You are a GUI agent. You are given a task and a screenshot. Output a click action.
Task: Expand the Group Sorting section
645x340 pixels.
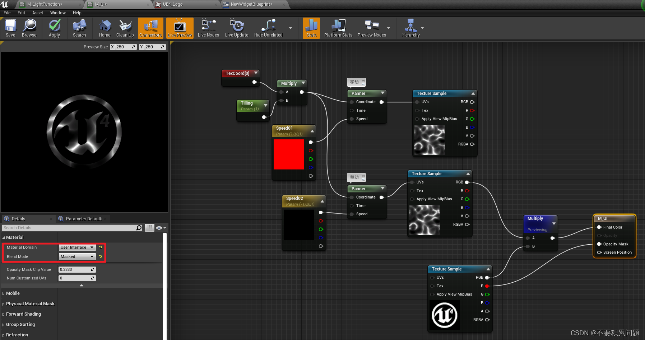pyautogui.click(x=4, y=325)
